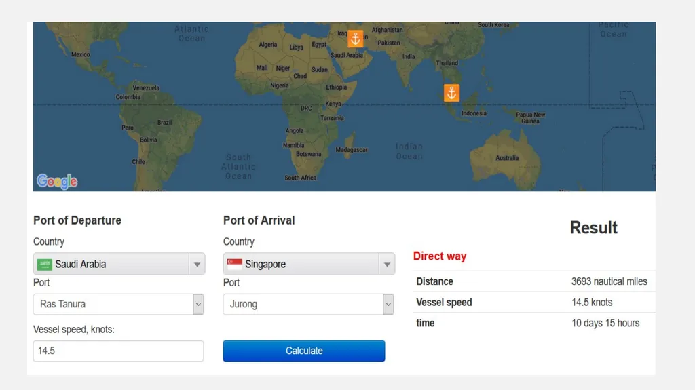Click the 14.5 knots speed result
Viewport: 695px width, 390px height.
point(592,303)
